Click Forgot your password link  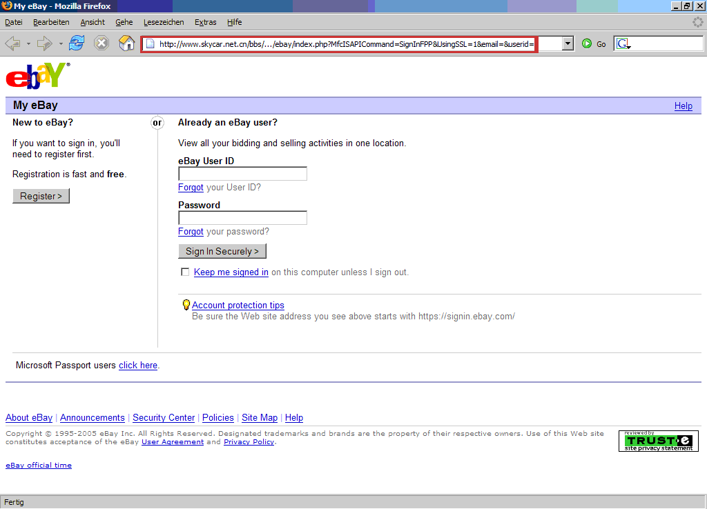pos(191,232)
